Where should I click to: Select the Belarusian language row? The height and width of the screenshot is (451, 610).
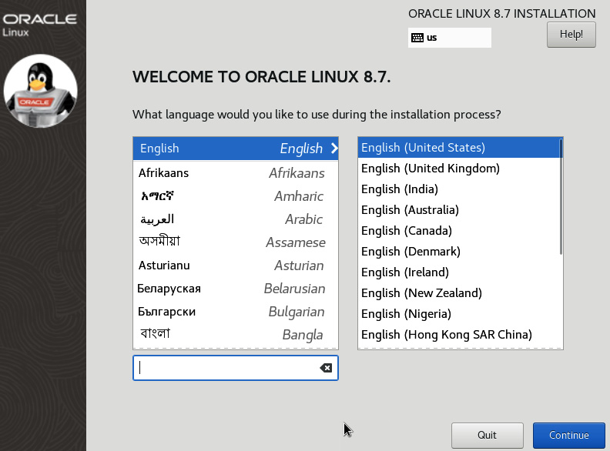236,289
